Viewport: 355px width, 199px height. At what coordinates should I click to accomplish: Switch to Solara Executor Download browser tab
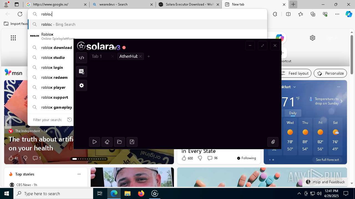tap(189, 4)
